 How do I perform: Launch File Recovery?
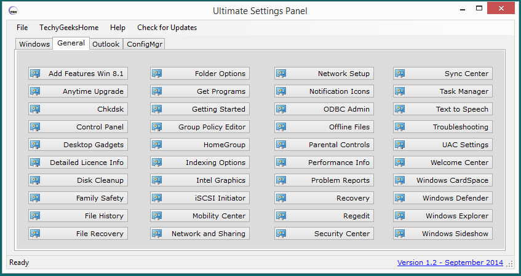tap(78, 234)
